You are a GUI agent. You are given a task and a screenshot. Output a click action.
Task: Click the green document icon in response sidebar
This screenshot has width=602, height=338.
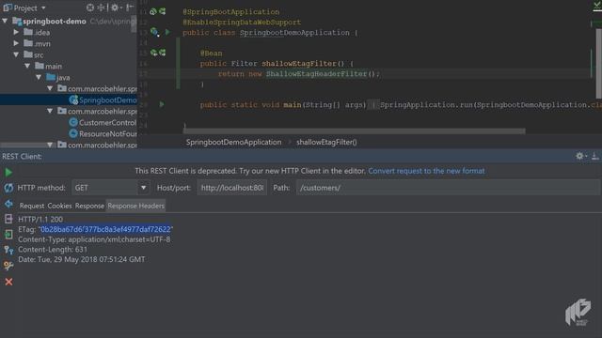pyautogui.click(x=8, y=234)
